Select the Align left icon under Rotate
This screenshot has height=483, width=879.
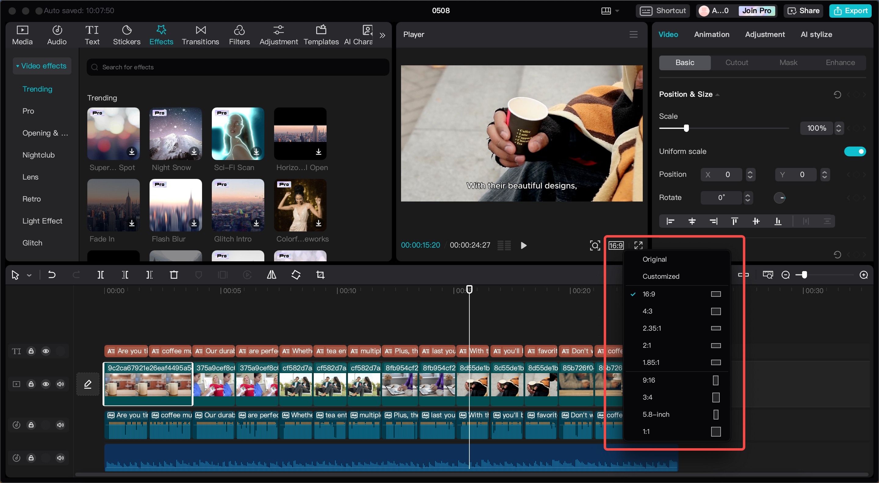point(670,221)
